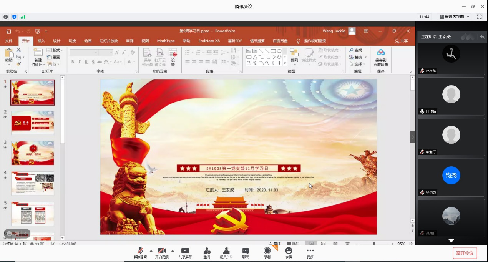Open the 邀请 invite icon
This screenshot has height=262, width=488.
pos(207,251)
